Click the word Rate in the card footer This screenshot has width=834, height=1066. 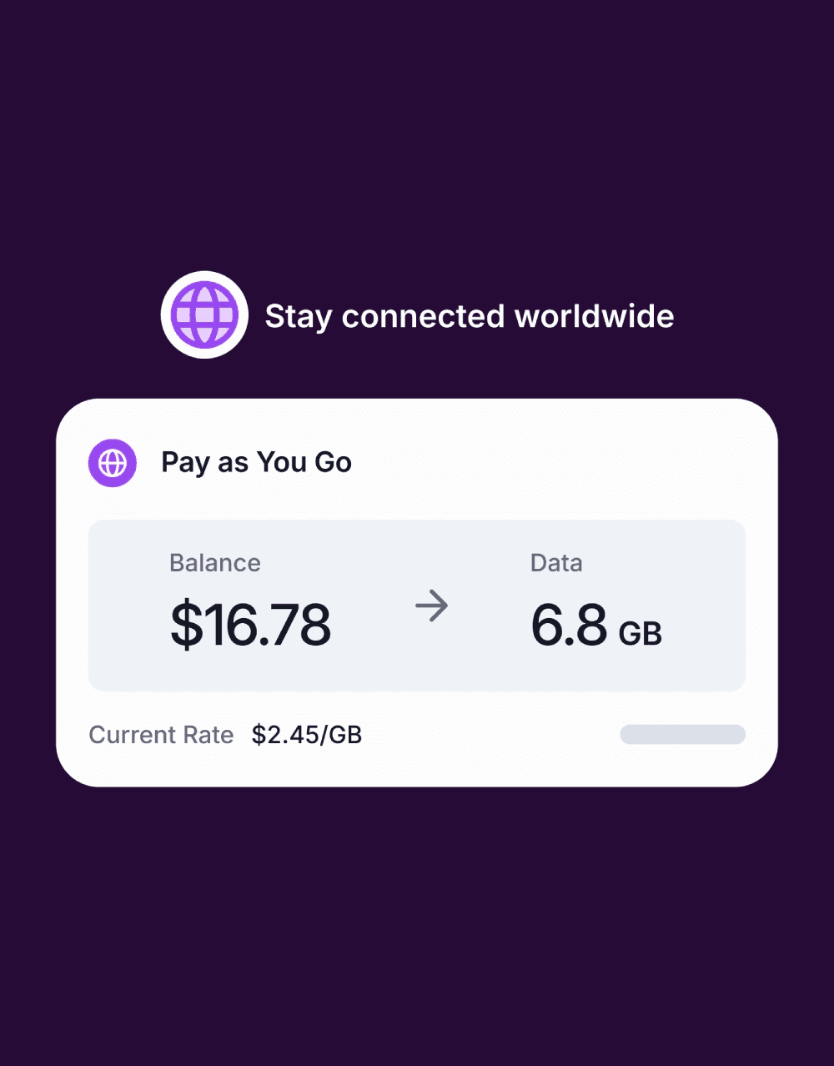coord(209,735)
